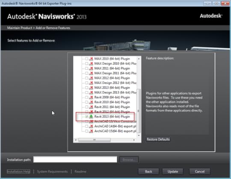The width and height of the screenshot is (231, 179).
Task: Click red X icon for MAX 2013 (64-bit) Plugin
Action: click(x=91, y=88)
